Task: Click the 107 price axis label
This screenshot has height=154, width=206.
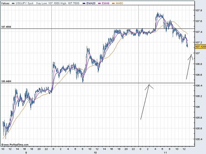Action: [197, 53]
